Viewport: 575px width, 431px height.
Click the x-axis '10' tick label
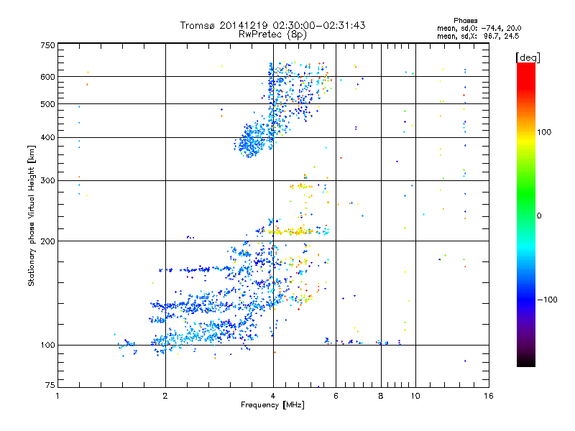[415, 396]
